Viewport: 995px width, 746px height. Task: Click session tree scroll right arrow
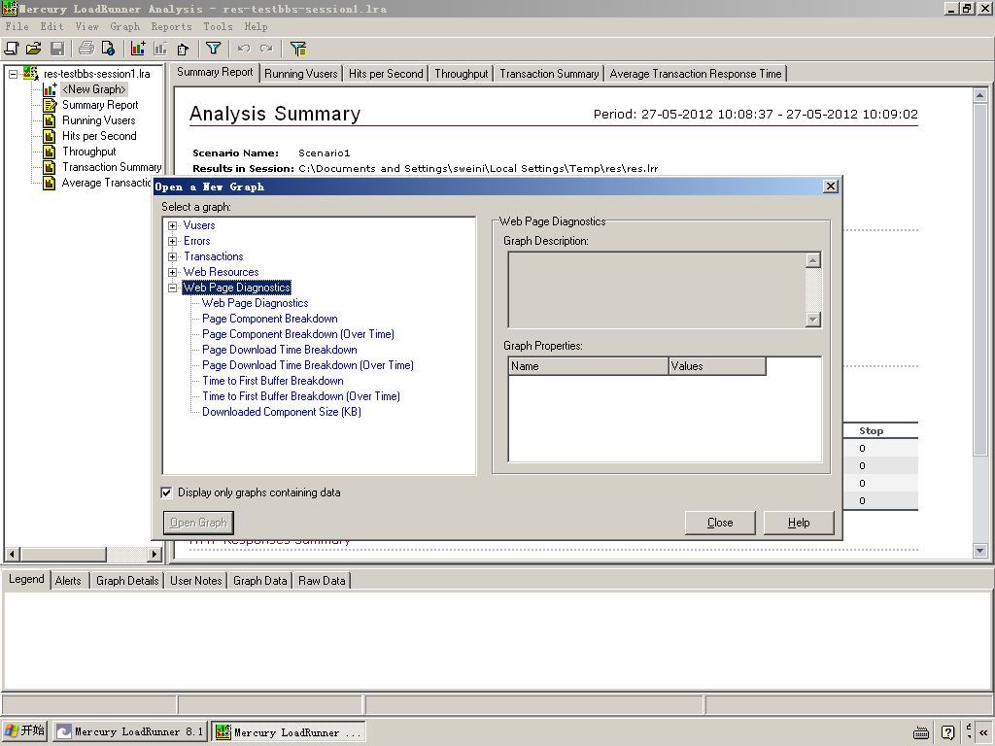(x=154, y=554)
